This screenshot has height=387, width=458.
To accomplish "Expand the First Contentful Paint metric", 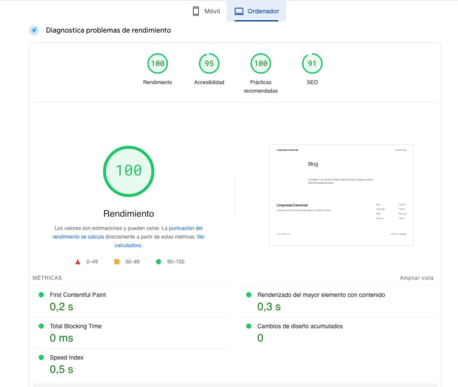I will click(x=78, y=295).
